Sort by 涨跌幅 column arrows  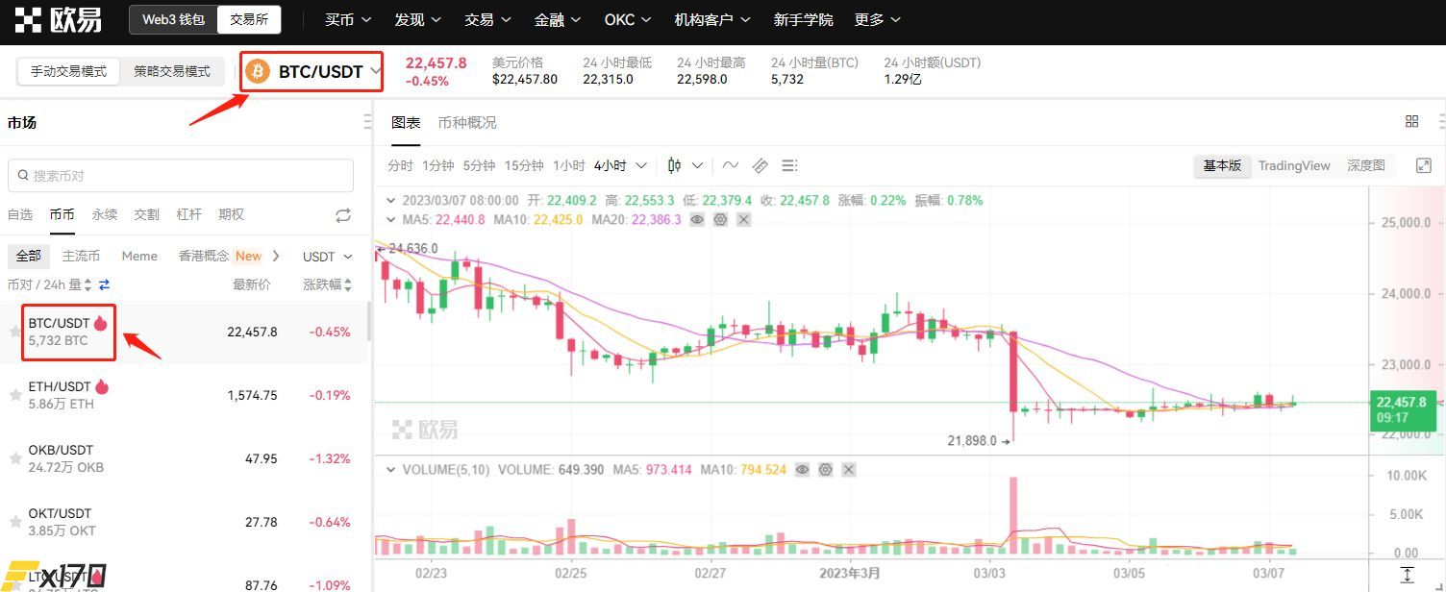pos(348,284)
